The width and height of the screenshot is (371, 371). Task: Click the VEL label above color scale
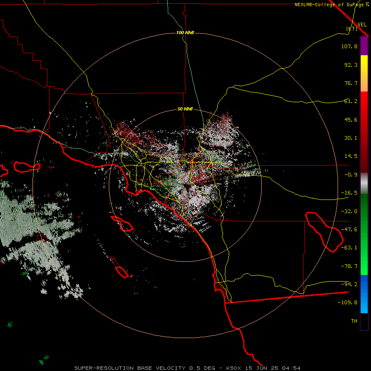(362, 24)
